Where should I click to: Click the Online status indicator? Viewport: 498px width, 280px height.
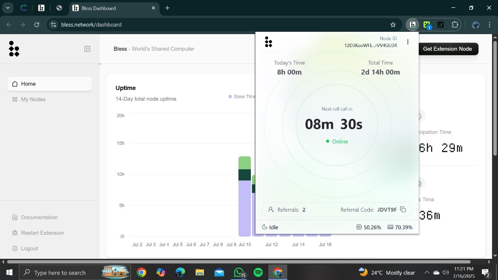point(337,142)
